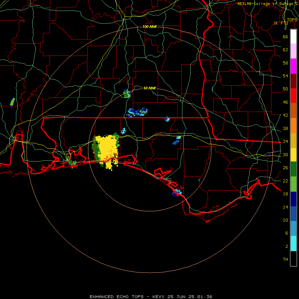The width and height of the screenshot is (299, 299).
Task: Click the K FT units label
Action: point(281,23)
